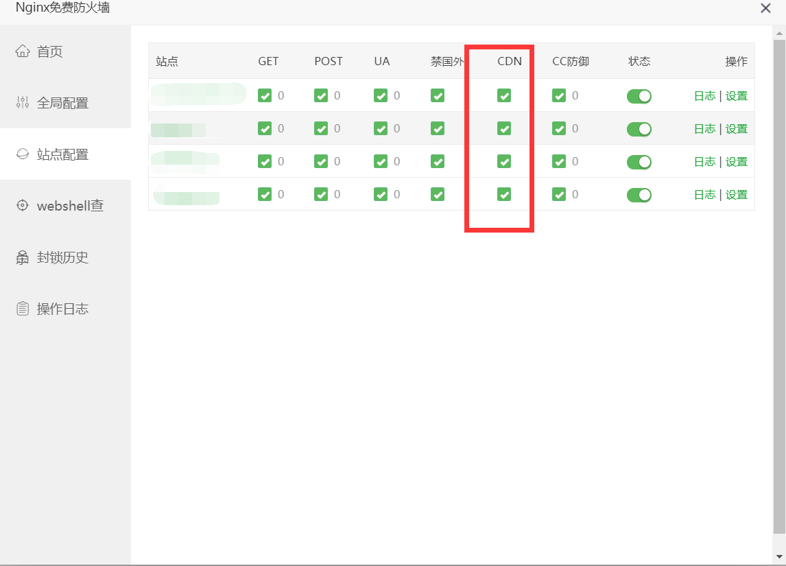
Task: Click the scrollbar up arrow
Action: pyautogui.click(x=779, y=33)
